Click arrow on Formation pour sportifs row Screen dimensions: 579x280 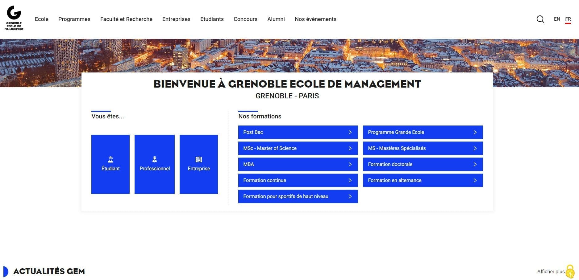350,196
